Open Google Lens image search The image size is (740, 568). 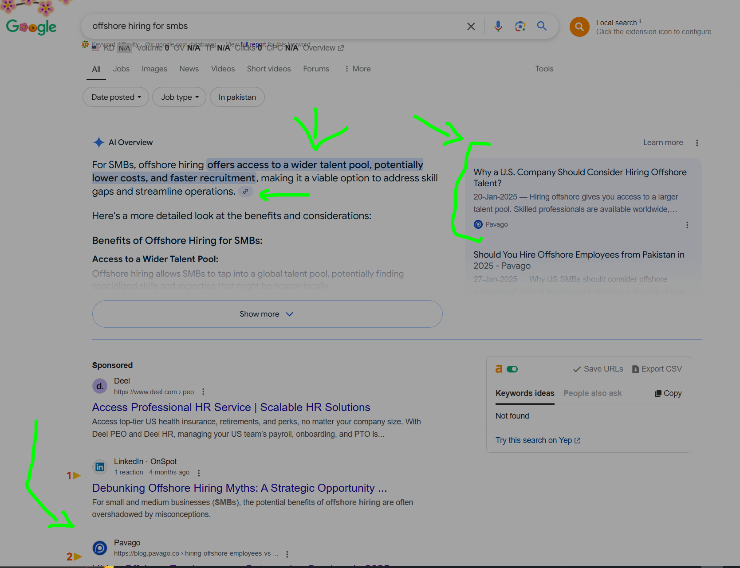(520, 27)
